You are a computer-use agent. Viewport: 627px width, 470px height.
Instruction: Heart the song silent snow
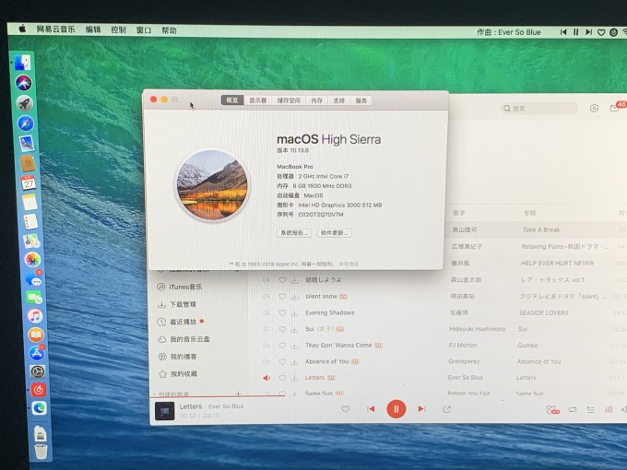(283, 296)
